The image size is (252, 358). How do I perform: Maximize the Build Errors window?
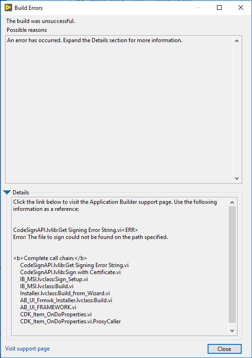(219, 8)
